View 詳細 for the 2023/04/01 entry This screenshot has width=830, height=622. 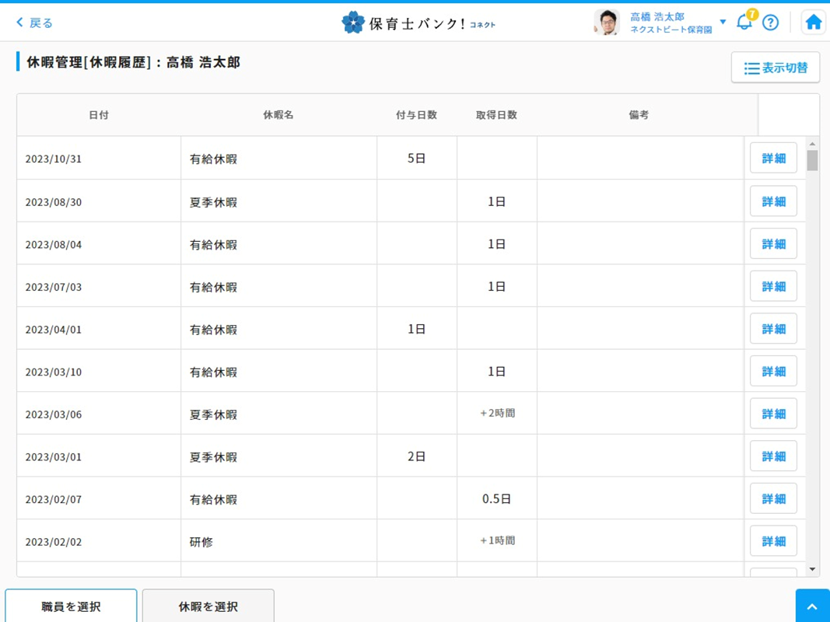point(773,329)
